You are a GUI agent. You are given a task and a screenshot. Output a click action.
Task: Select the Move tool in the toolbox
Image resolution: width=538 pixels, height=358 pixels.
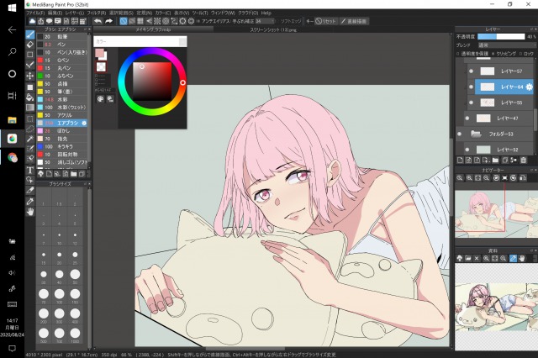point(31,76)
